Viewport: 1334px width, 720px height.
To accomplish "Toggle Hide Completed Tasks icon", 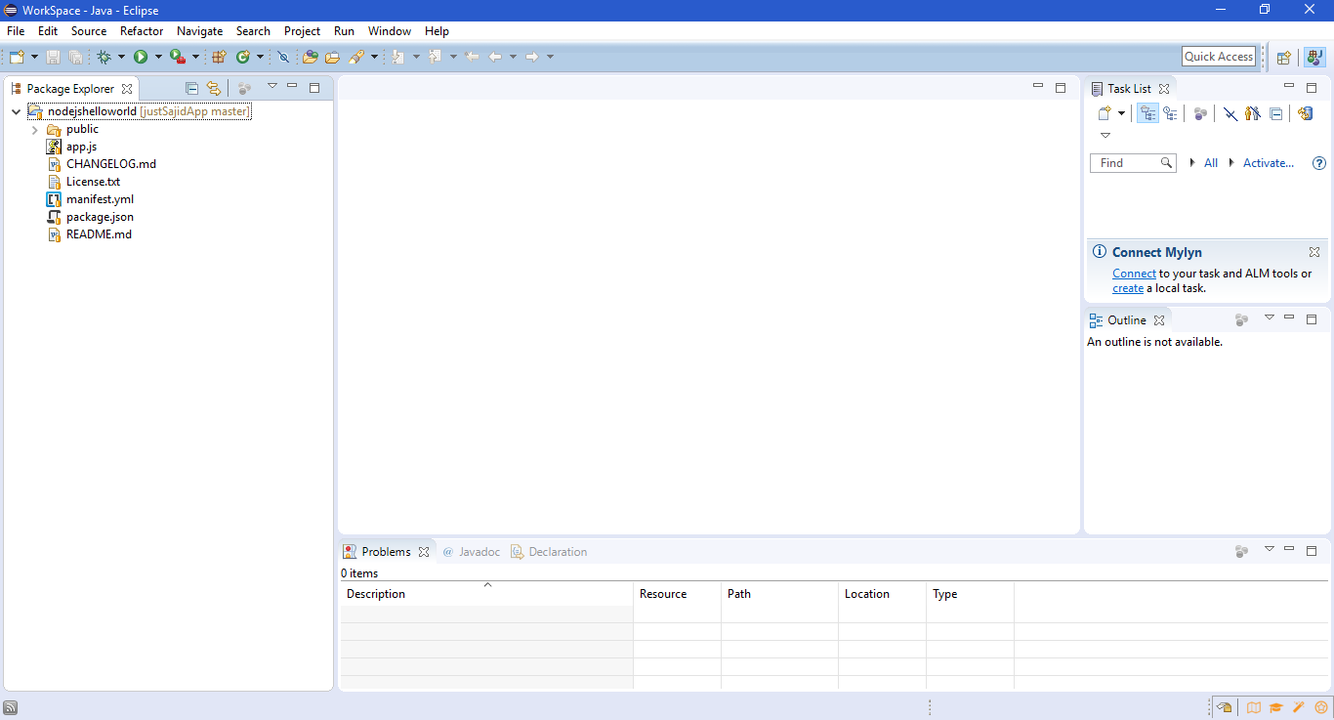I will coord(1230,113).
